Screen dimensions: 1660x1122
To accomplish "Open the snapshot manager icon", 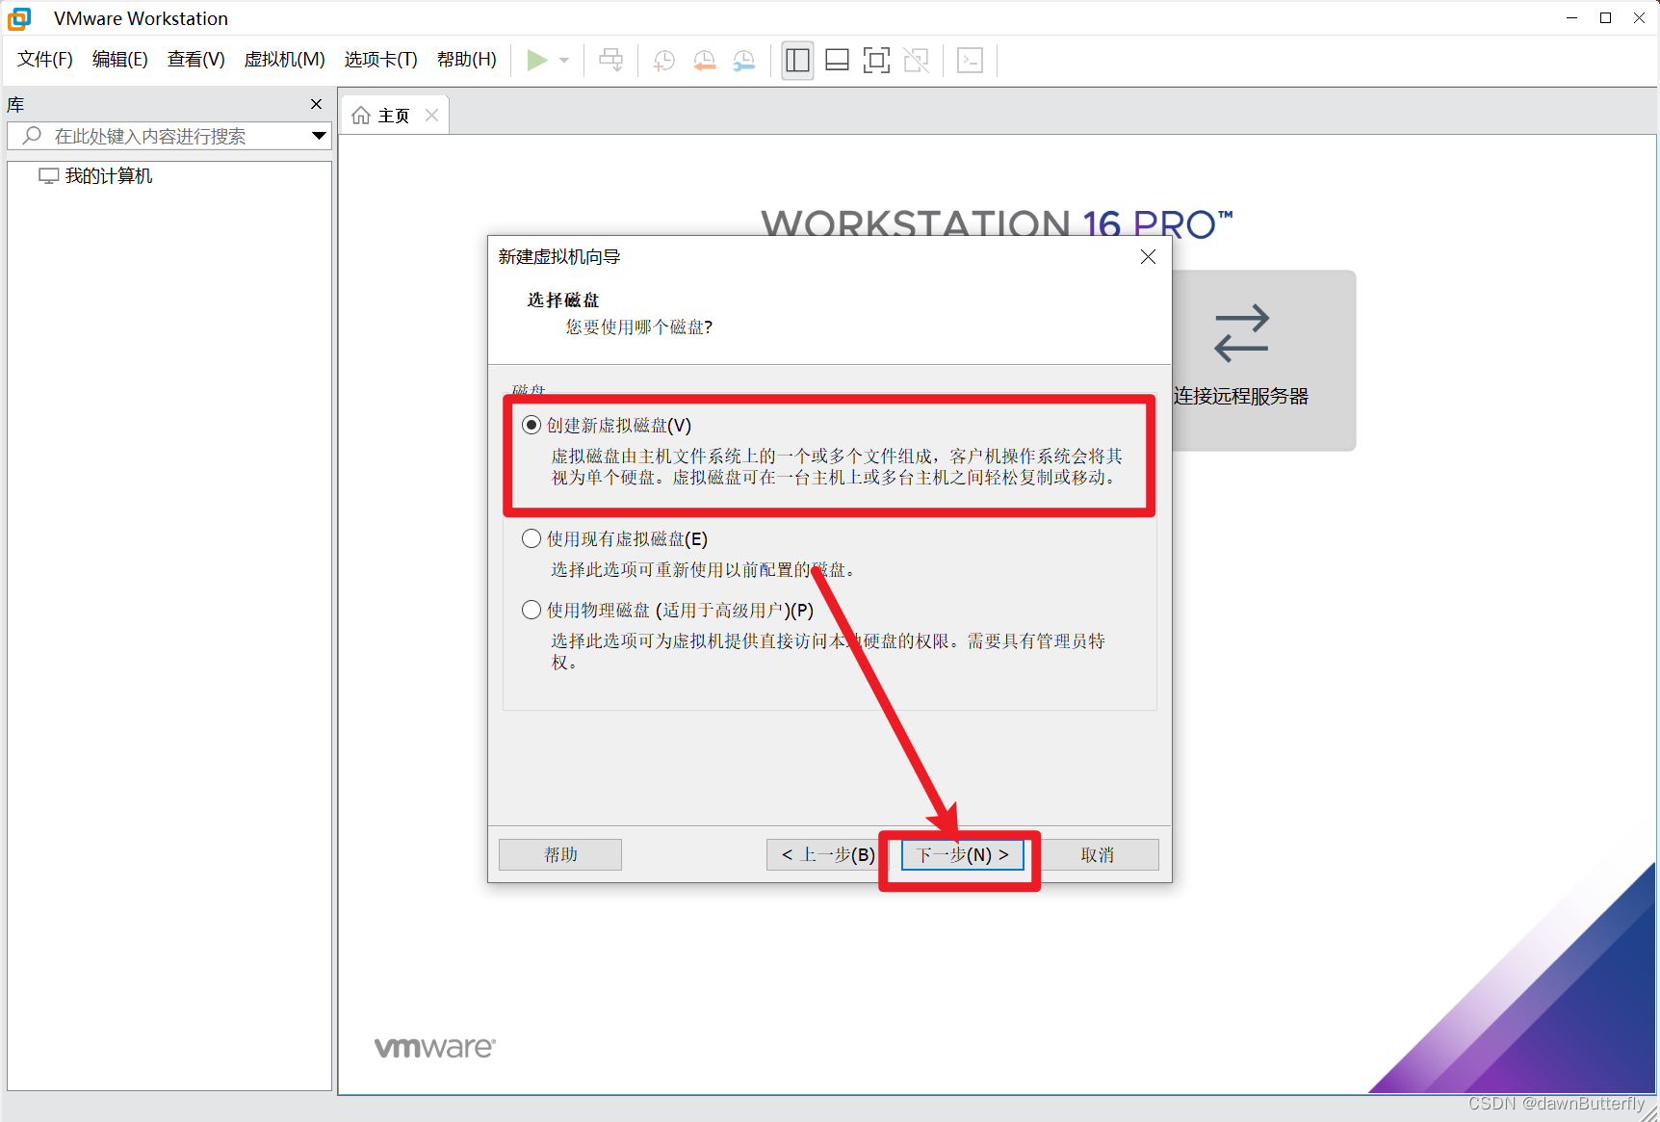I will tap(744, 61).
